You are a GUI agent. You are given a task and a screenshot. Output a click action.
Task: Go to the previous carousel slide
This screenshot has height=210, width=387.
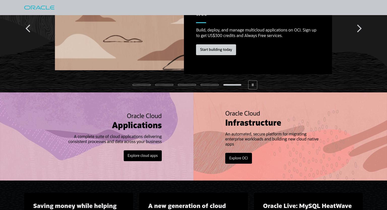[28, 28]
